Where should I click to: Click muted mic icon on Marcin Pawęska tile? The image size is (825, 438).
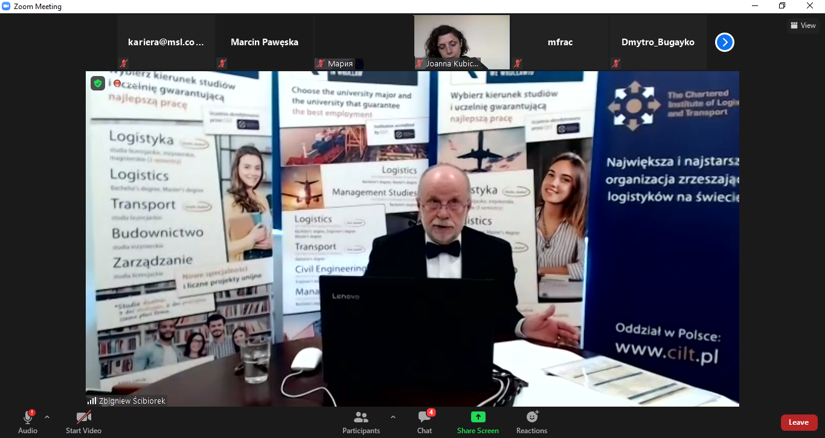pos(222,63)
